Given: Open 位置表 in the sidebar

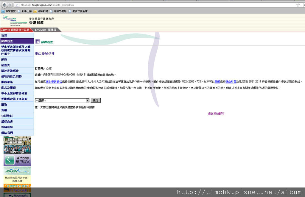Looking at the screenshot, I should click(17, 65).
